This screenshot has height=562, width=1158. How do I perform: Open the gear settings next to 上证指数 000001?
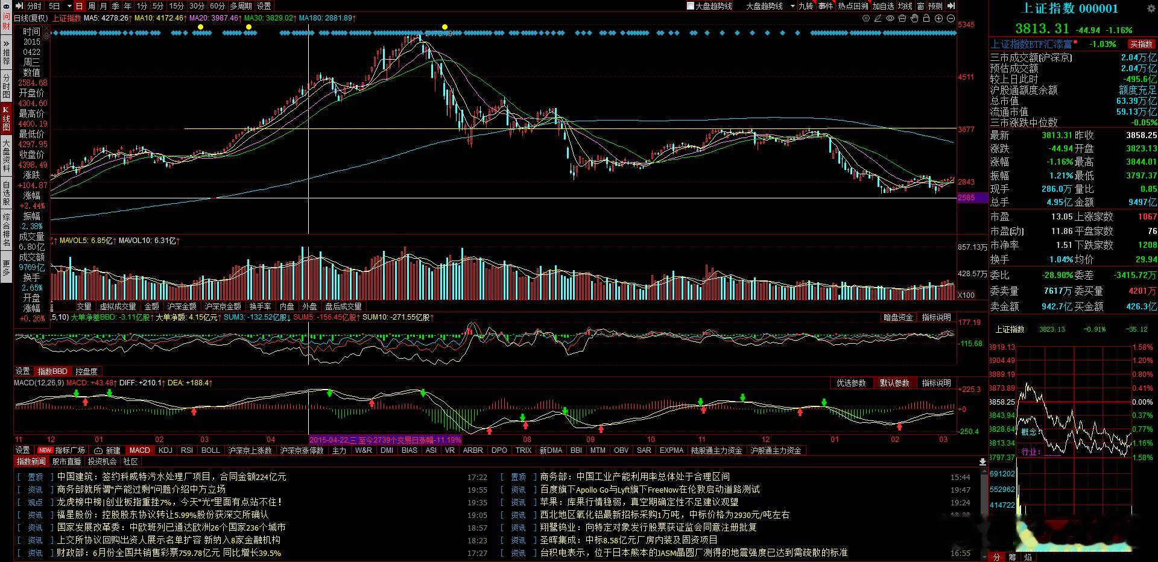(1151, 8)
